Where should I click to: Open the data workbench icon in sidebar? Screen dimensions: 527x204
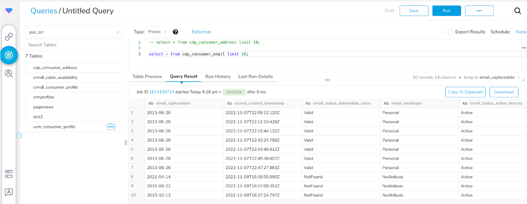(9, 55)
